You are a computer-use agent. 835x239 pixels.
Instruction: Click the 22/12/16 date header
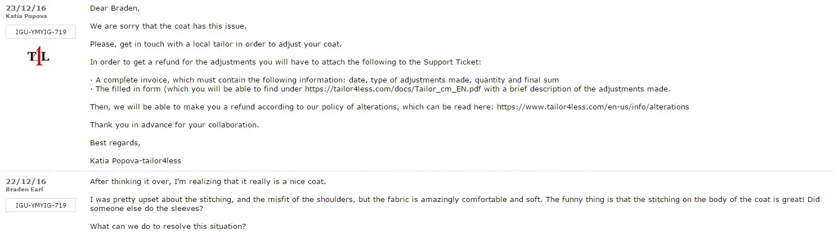point(26,181)
